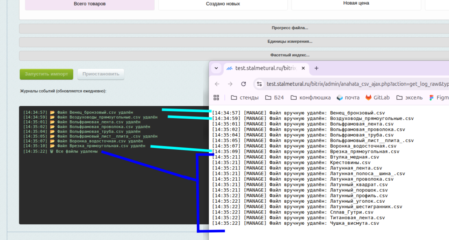Open the GitLab bookmark
The width and height of the screenshot is (449, 240).
pos(378,98)
